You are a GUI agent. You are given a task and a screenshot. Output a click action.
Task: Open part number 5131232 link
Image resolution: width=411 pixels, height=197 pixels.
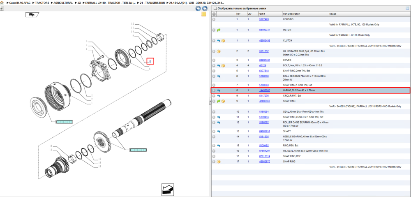point(264,51)
